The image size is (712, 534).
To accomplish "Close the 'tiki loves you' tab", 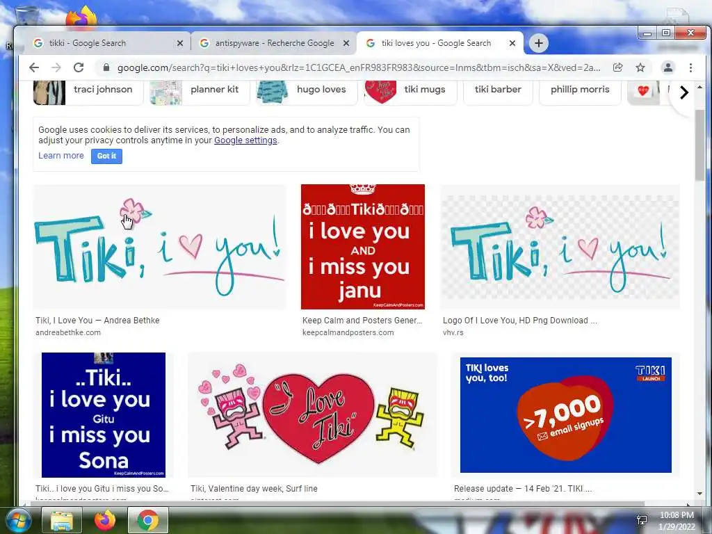I will coord(512,43).
